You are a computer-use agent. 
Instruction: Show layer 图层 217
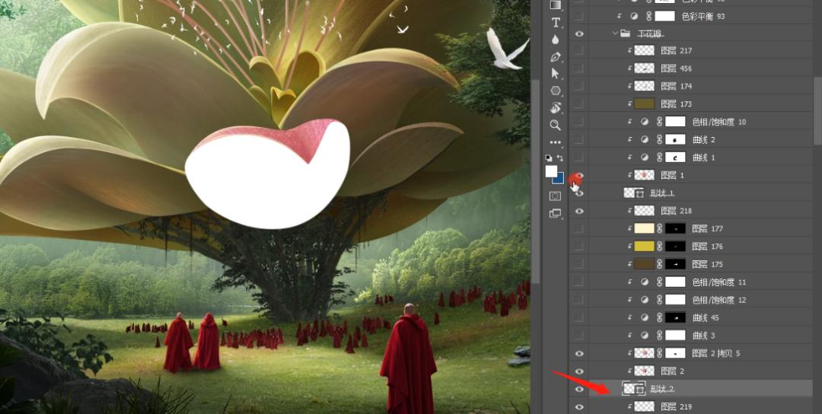579,51
